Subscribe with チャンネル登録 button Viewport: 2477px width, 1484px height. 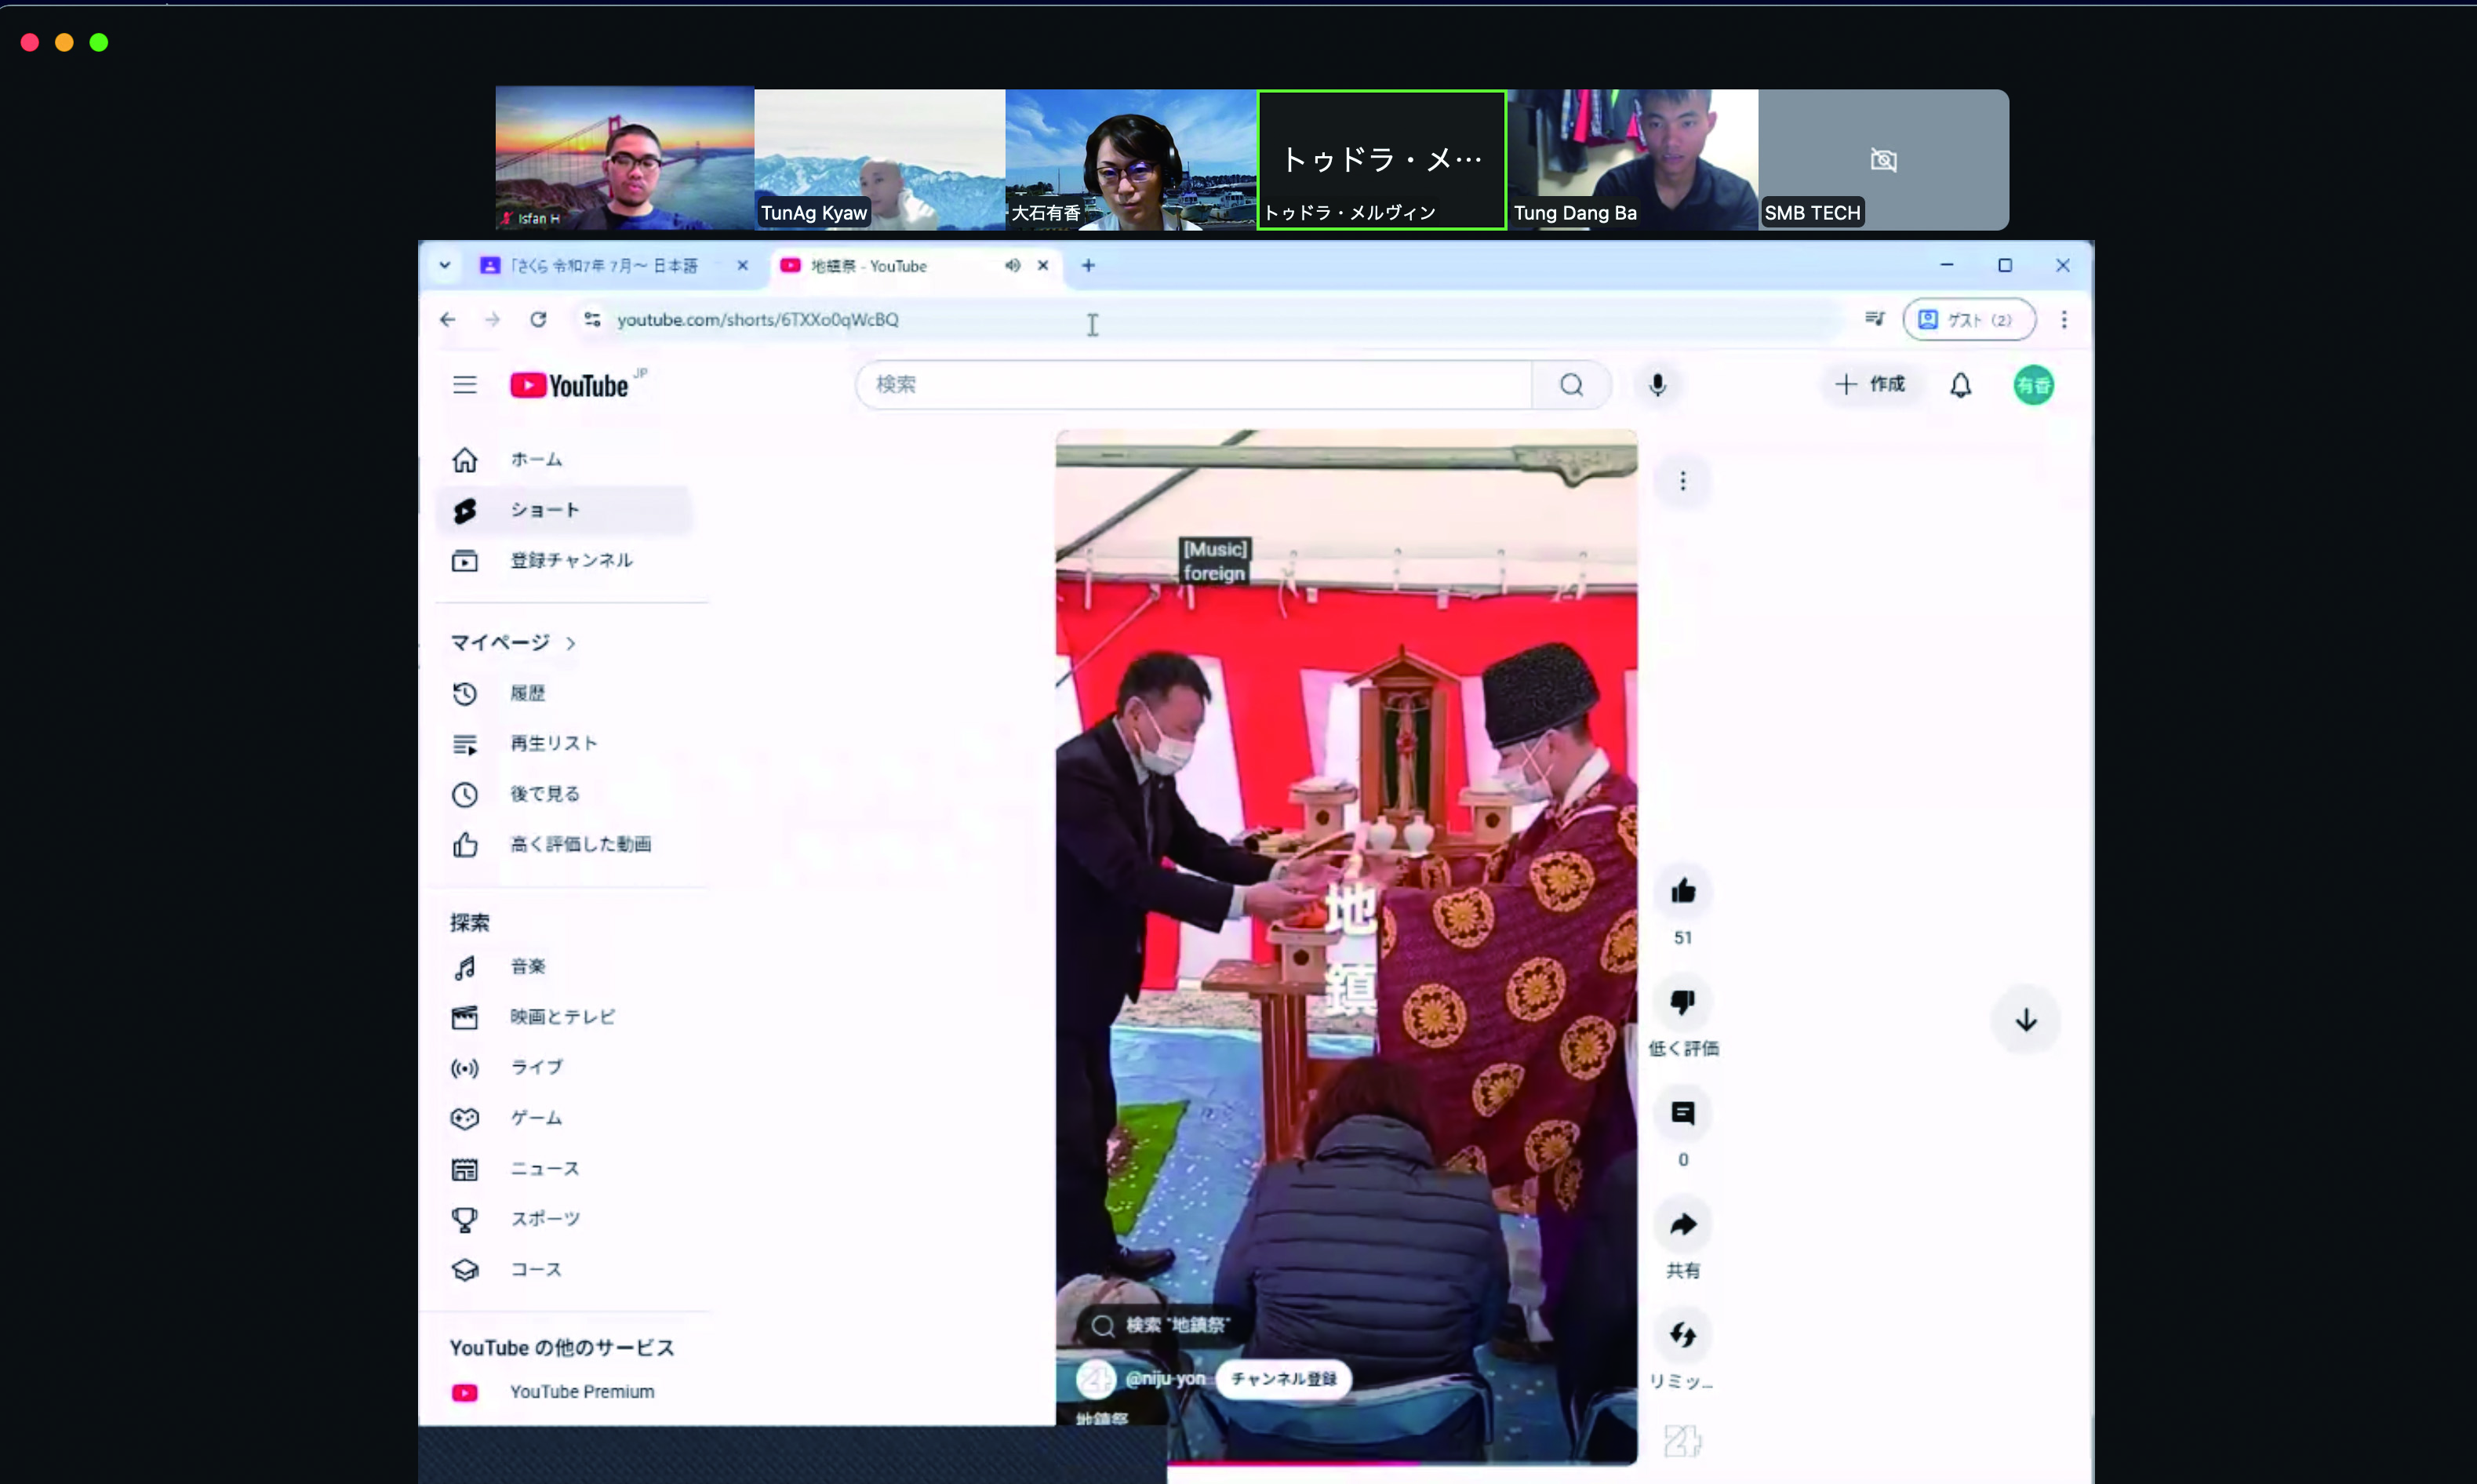click(x=1283, y=1379)
